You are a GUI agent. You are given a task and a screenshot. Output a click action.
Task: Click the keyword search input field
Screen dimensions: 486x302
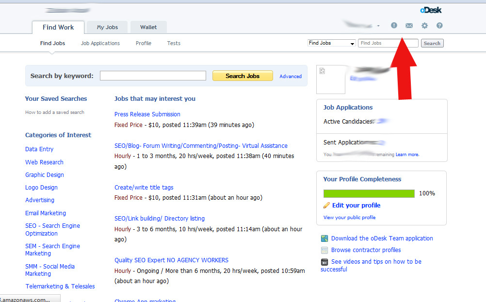click(x=153, y=76)
